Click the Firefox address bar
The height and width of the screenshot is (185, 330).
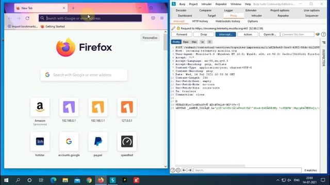(x=90, y=18)
